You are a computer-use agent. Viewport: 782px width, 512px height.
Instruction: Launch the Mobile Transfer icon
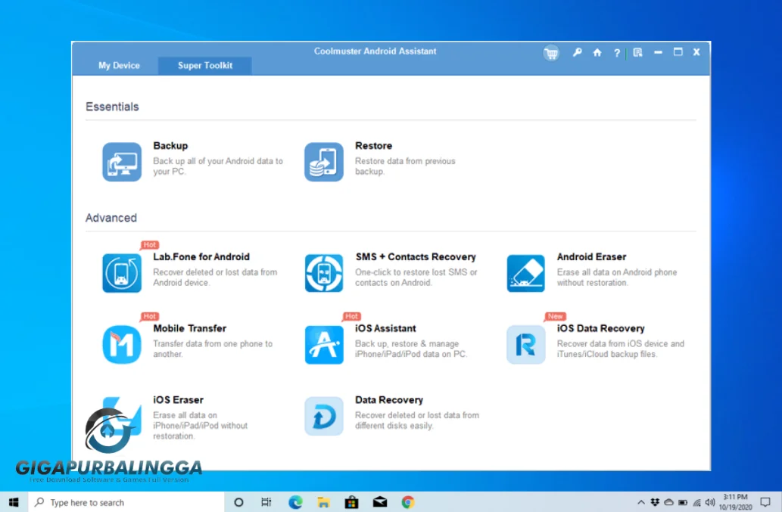(122, 345)
